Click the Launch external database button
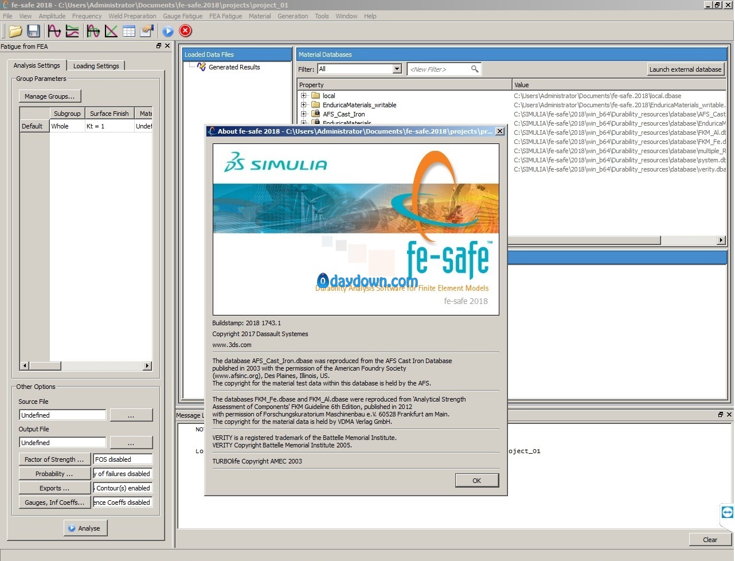Viewport: 735px width, 561px height. click(x=686, y=69)
